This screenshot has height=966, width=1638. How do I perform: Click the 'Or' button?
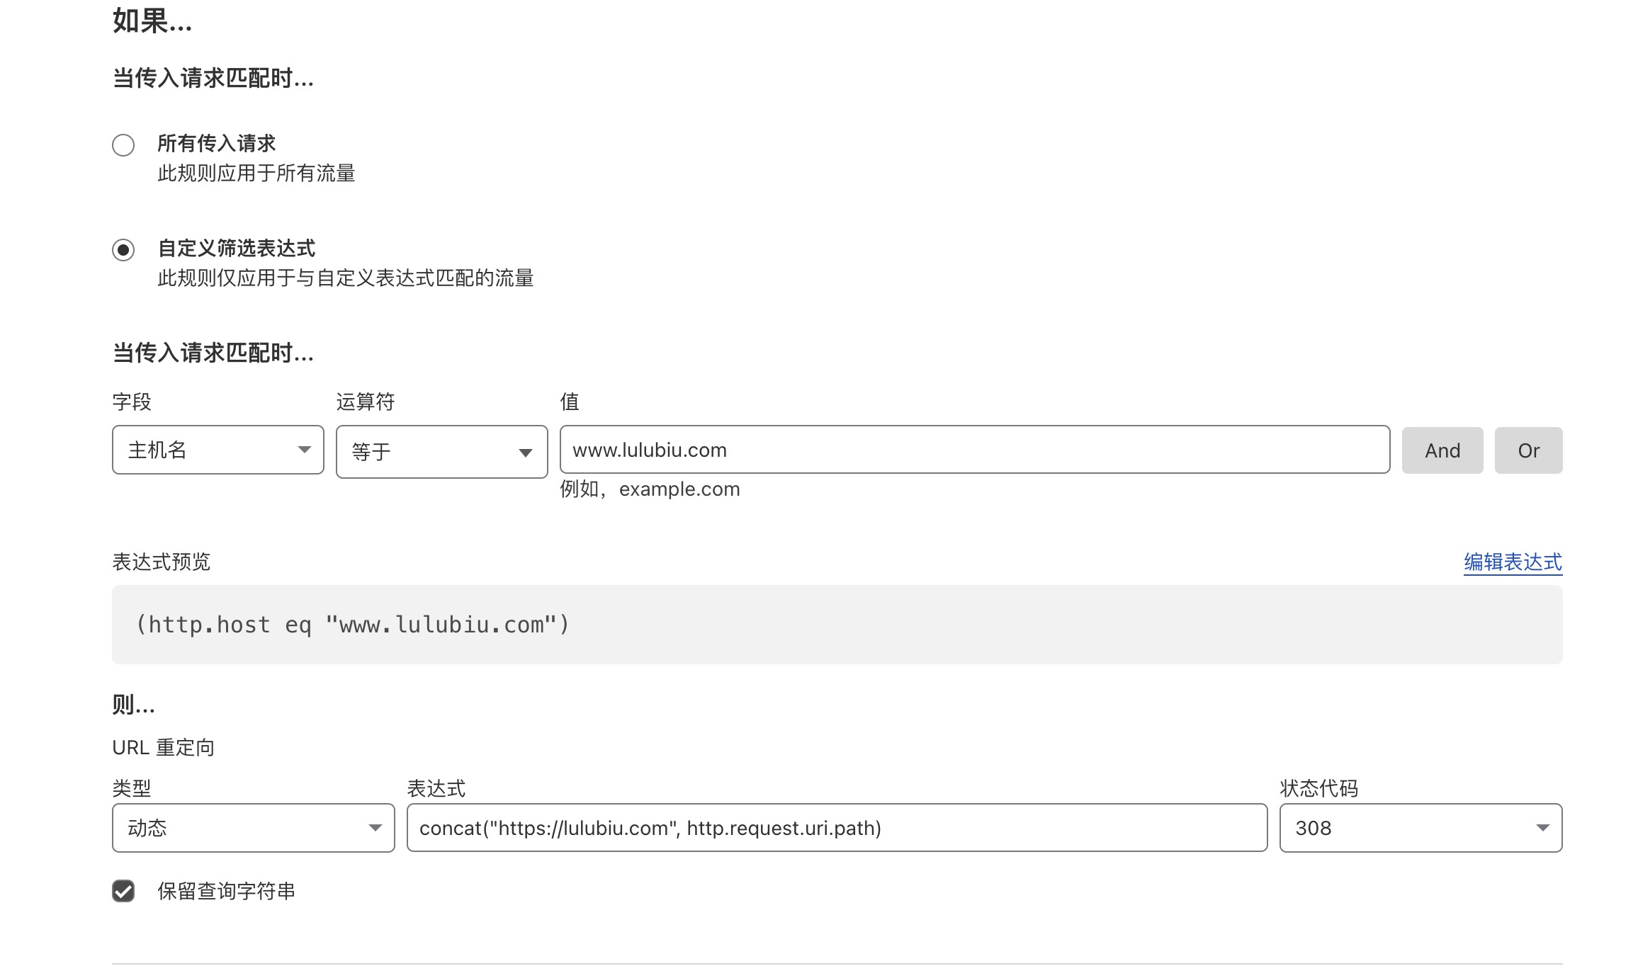(1530, 450)
